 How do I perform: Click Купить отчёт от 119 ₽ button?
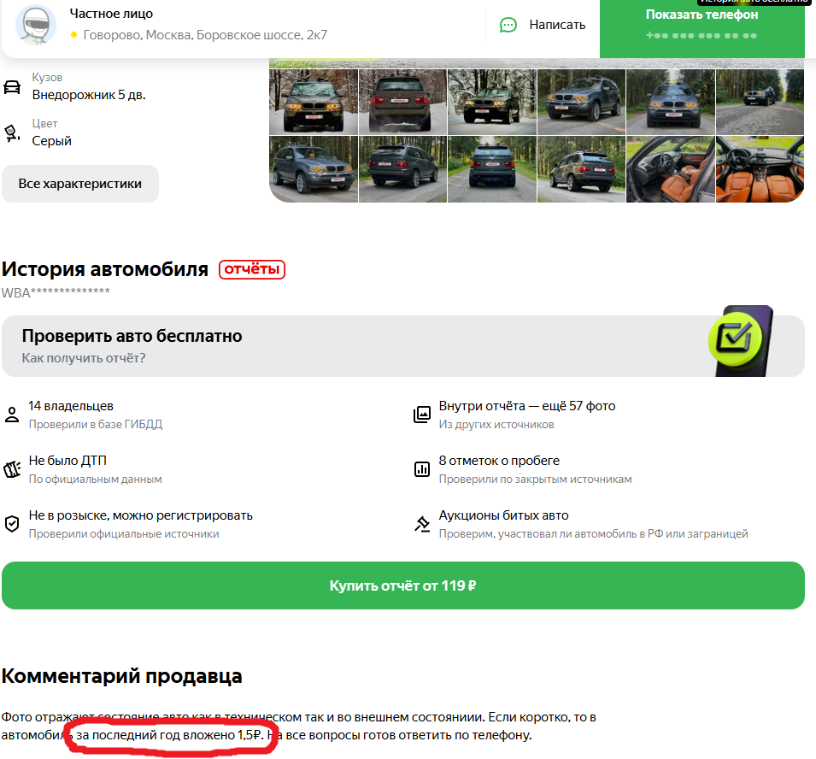click(403, 585)
